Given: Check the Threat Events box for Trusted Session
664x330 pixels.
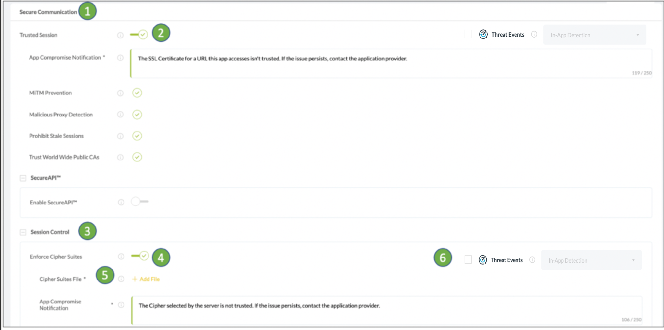Looking at the screenshot, I should coord(468,34).
